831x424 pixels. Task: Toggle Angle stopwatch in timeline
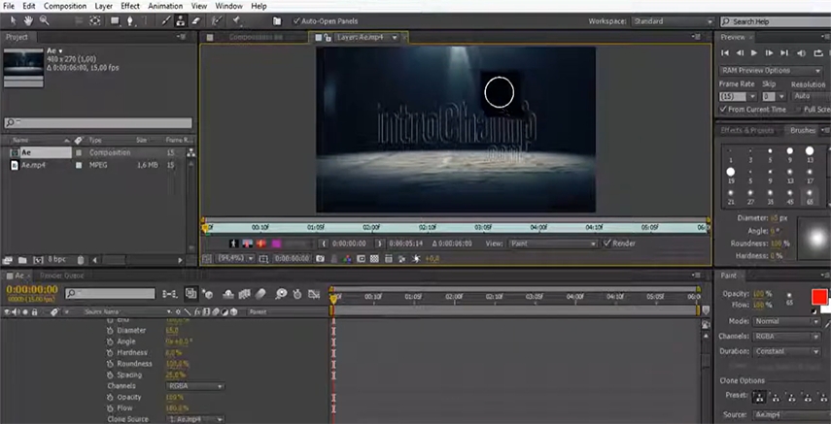[x=110, y=342]
